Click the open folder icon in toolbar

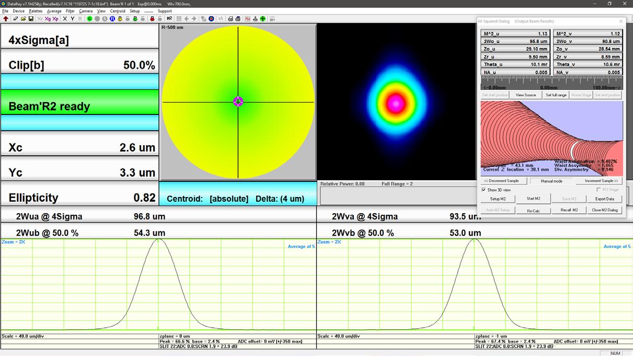pos(23,19)
